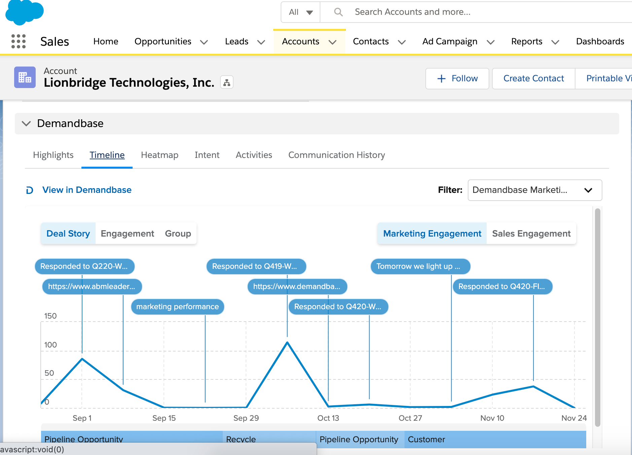Open the All search scope dropdown

(x=301, y=12)
